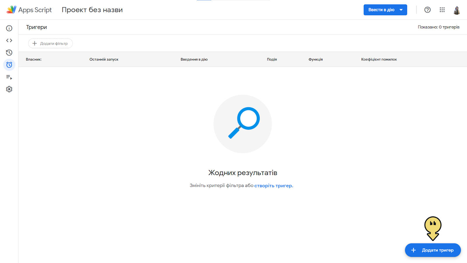Screen dimensions: 467x263
Task: Click the Подія column header
Action: click(x=272, y=59)
